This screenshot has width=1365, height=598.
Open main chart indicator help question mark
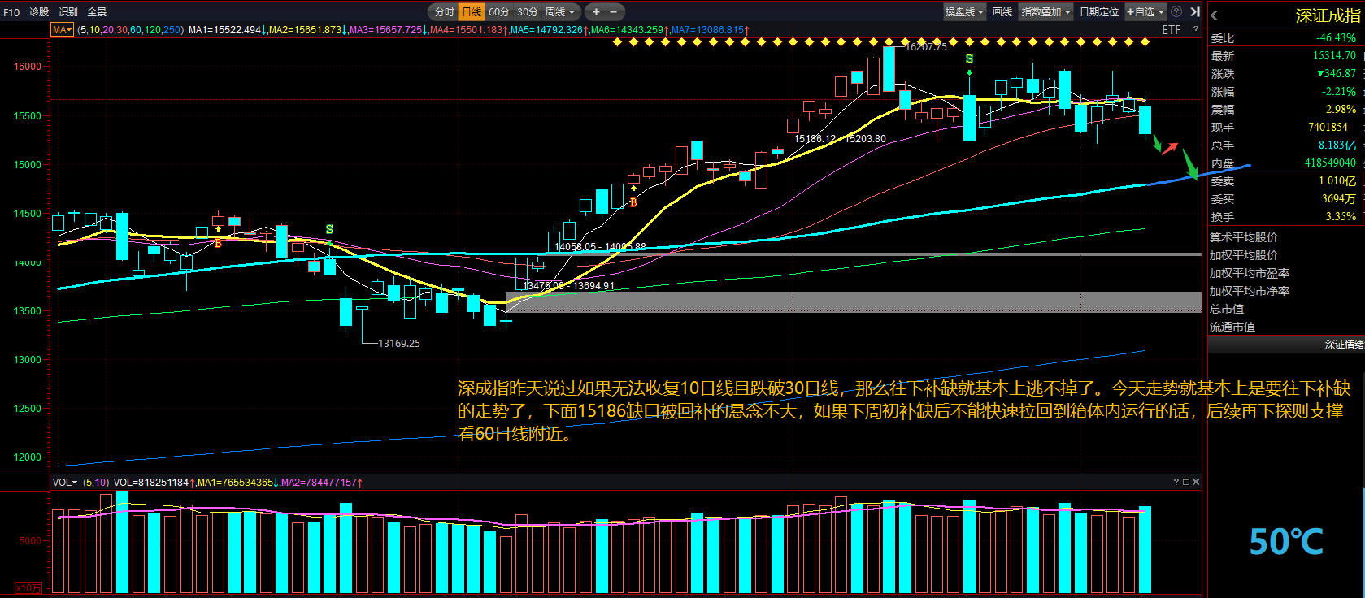point(1195,30)
